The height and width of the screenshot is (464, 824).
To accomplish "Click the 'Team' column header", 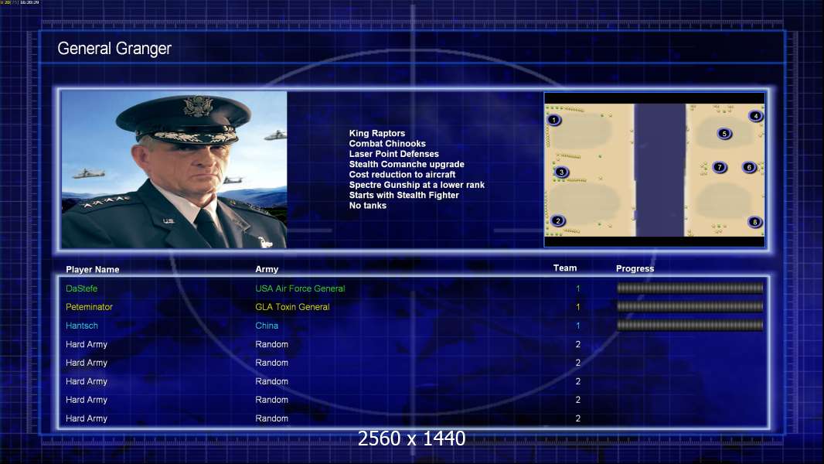I will point(565,268).
